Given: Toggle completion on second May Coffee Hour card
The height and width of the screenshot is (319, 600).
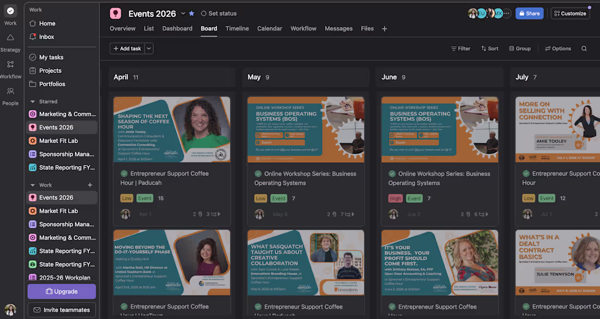Looking at the screenshot, I should pyautogui.click(x=258, y=306).
